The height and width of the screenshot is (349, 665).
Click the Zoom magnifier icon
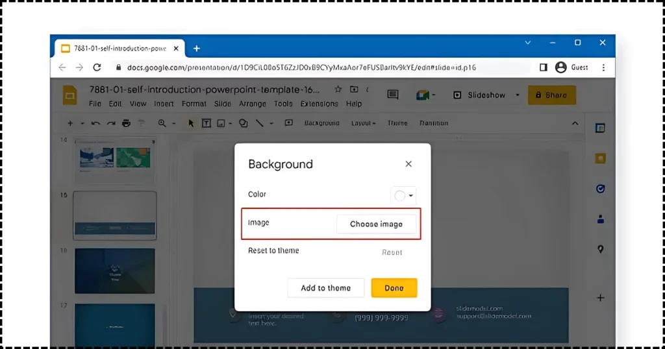tap(162, 123)
